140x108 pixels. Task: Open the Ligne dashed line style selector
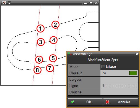coord(119,86)
